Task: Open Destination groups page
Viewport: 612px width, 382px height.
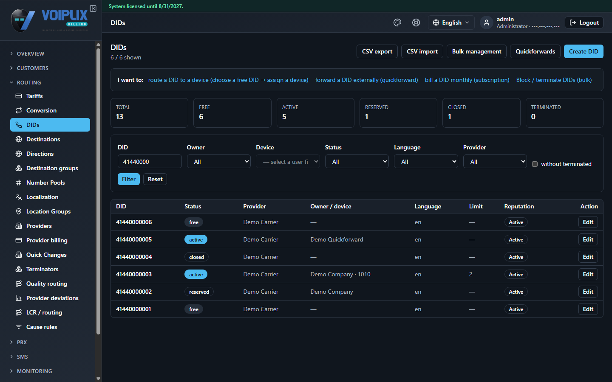Action: (x=50, y=168)
